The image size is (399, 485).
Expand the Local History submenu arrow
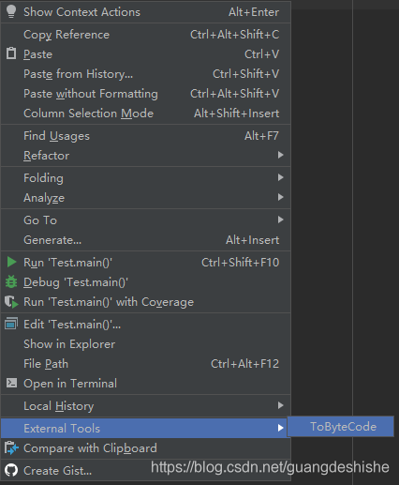[x=280, y=405]
